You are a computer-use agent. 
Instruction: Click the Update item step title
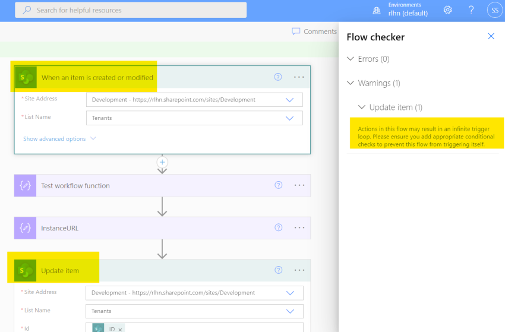coord(60,271)
